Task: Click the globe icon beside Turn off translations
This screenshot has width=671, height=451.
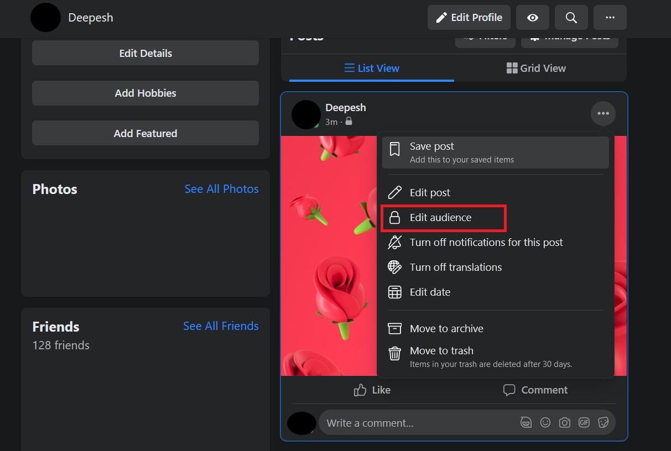Action: click(394, 267)
